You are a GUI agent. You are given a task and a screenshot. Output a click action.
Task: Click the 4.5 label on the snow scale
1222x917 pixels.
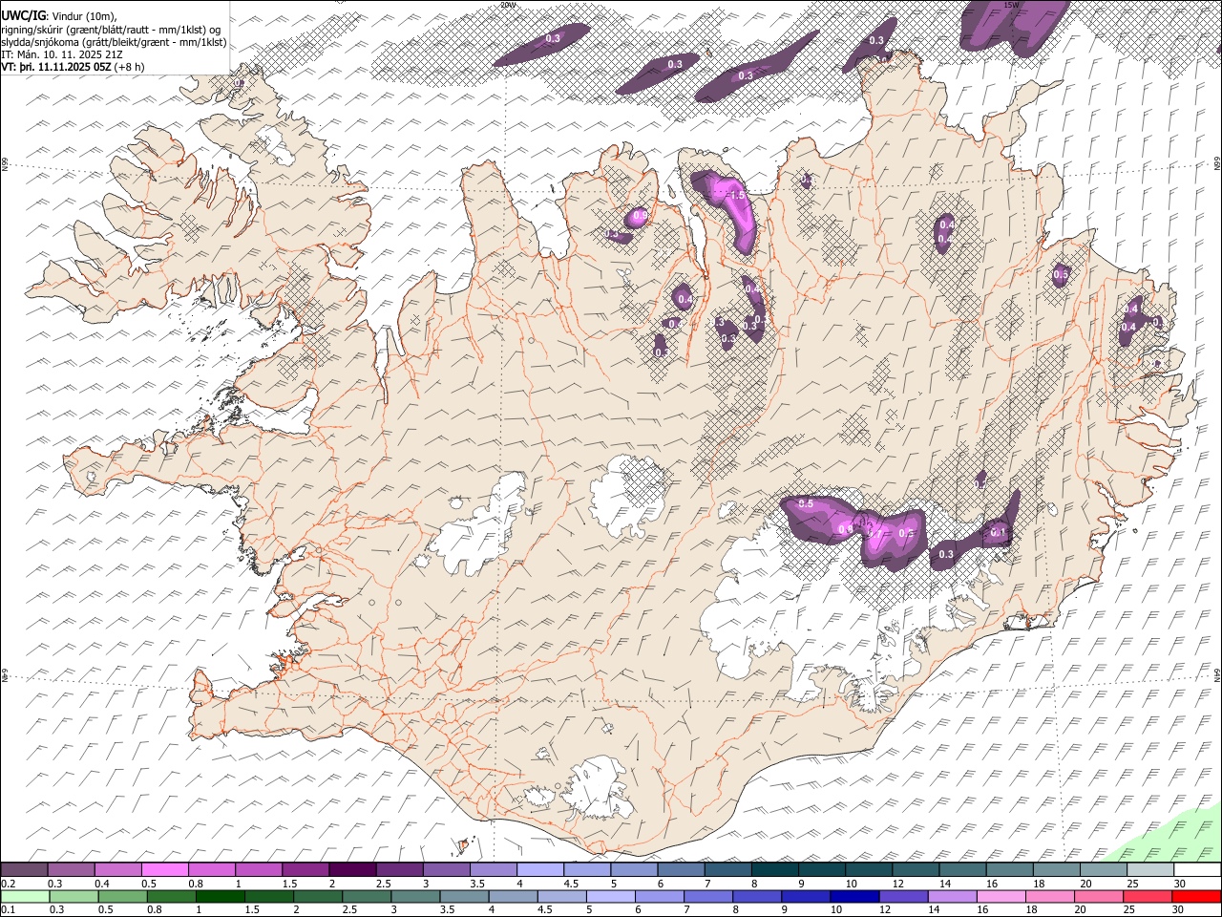click(x=571, y=884)
